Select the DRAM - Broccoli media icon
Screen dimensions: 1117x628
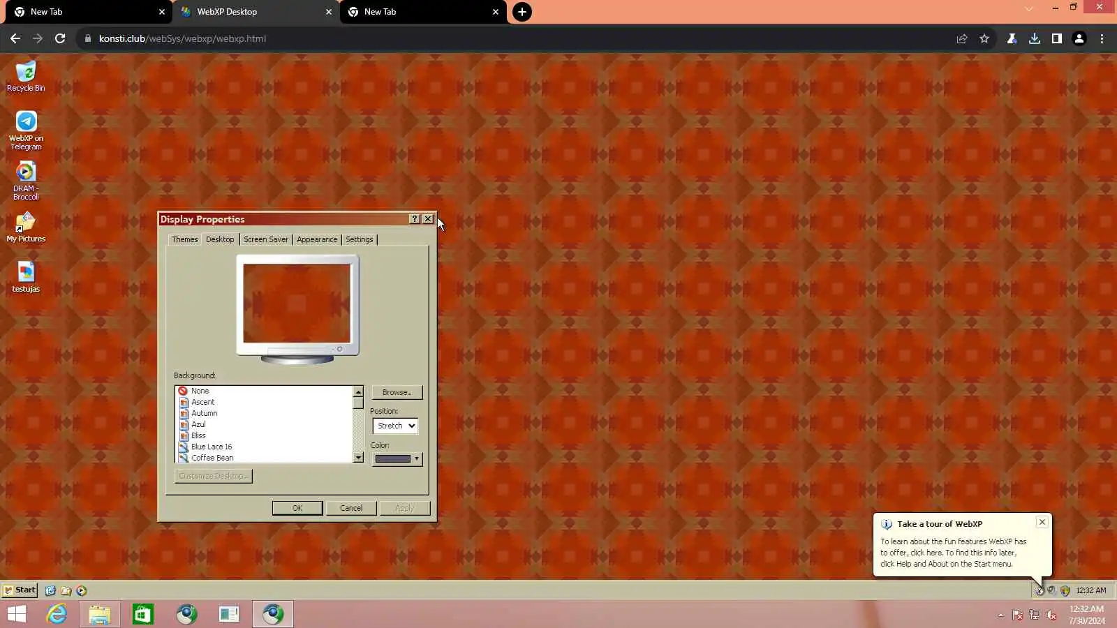(26, 181)
